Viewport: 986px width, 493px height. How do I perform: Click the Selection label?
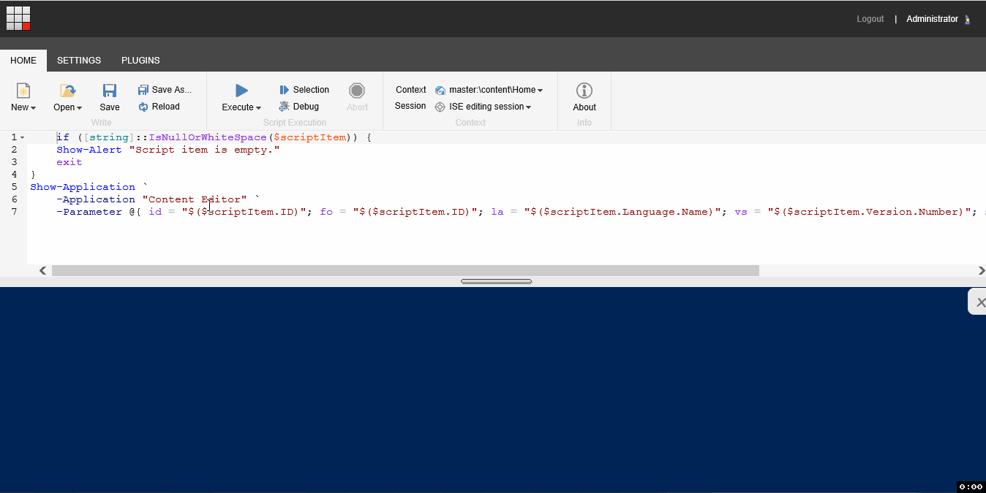[x=311, y=90]
